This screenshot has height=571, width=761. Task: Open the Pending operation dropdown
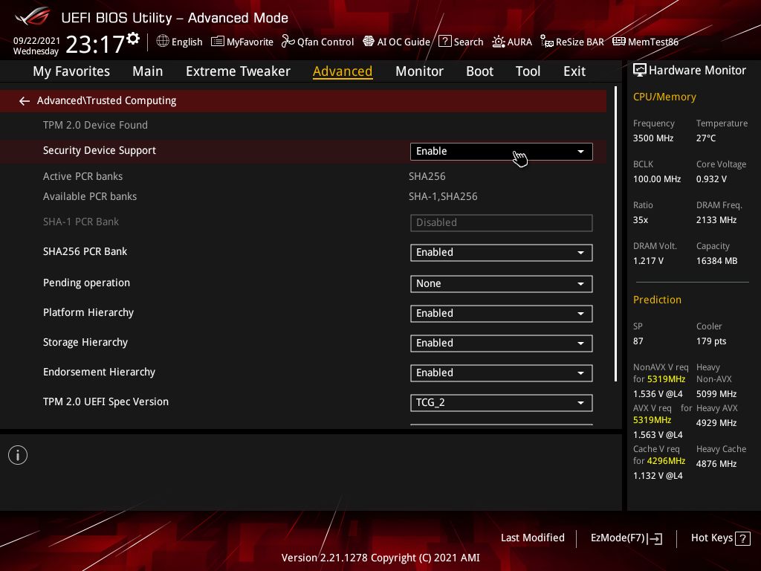click(x=502, y=284)
